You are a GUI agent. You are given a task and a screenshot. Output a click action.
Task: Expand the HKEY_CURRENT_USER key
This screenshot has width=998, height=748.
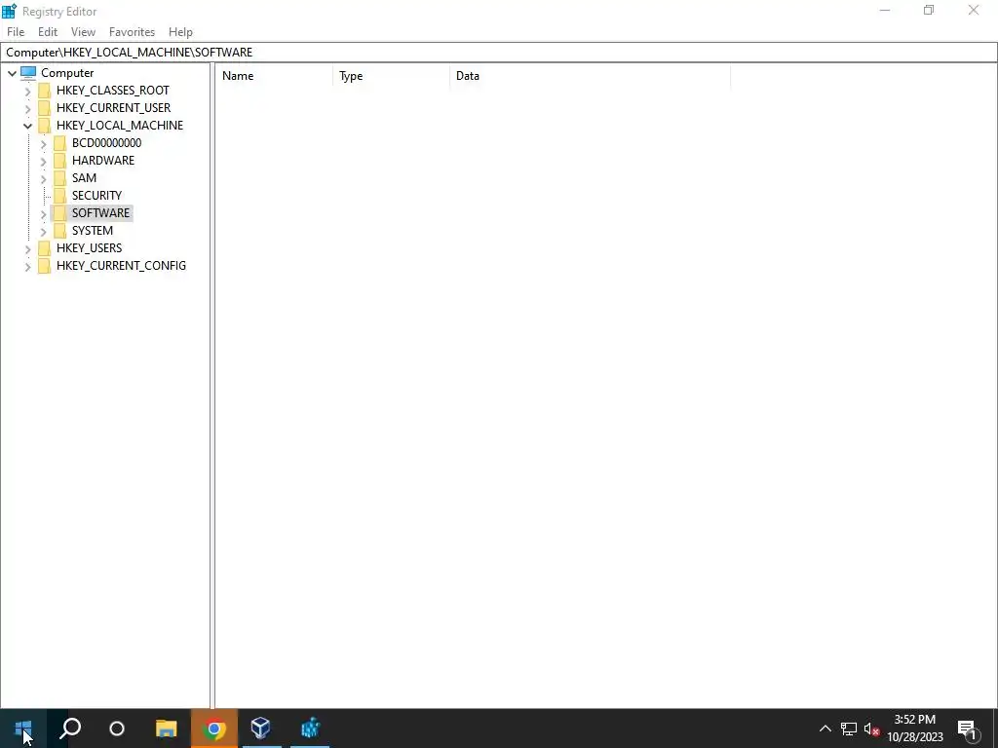click(x=27, y=108)
